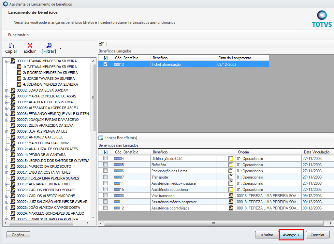Click the Lançar Benefício(s) label

[x=121, y=138]
